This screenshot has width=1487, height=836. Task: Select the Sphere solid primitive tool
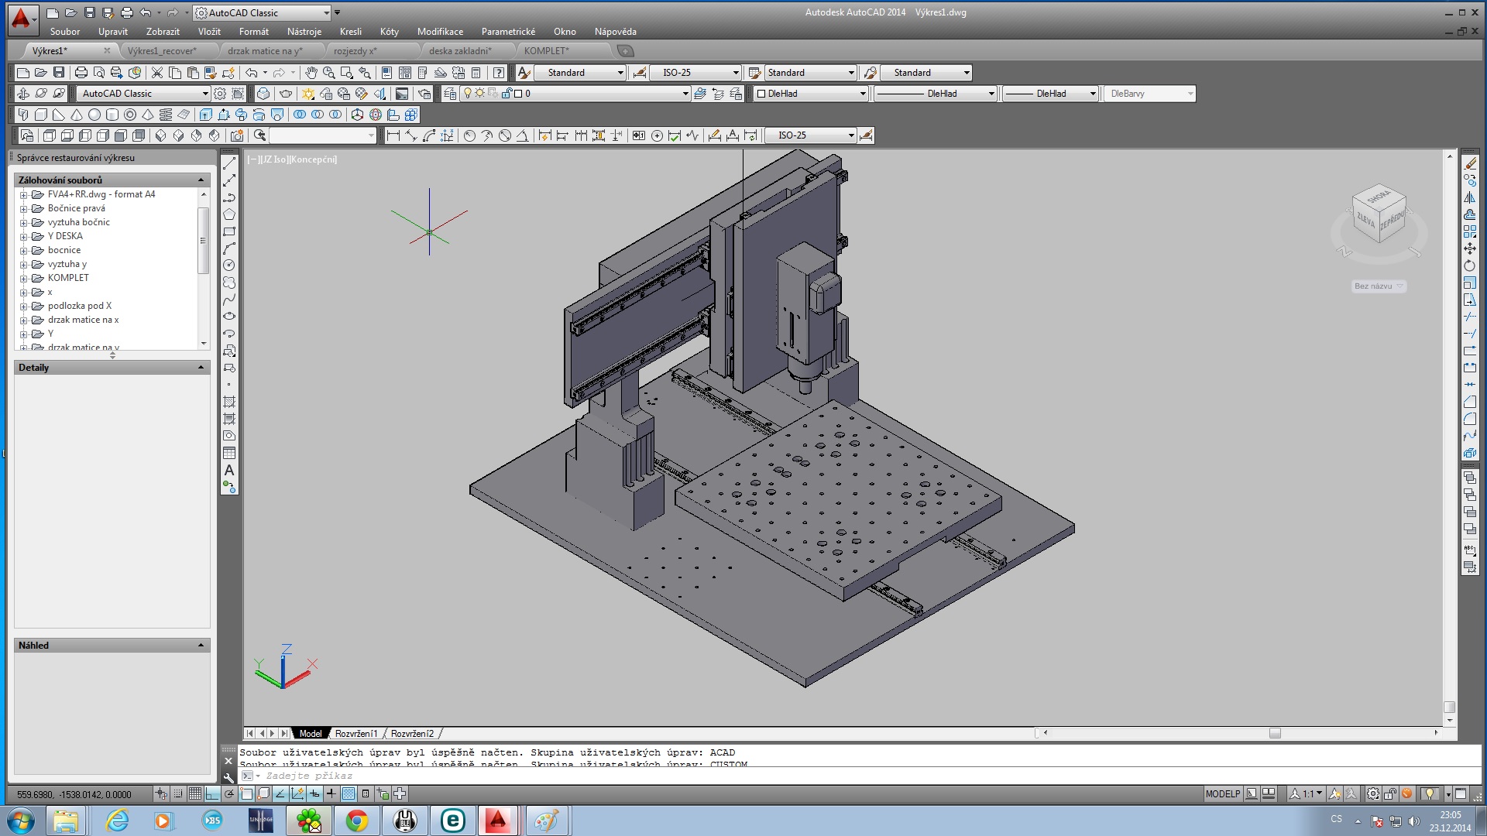coord(94,115)
